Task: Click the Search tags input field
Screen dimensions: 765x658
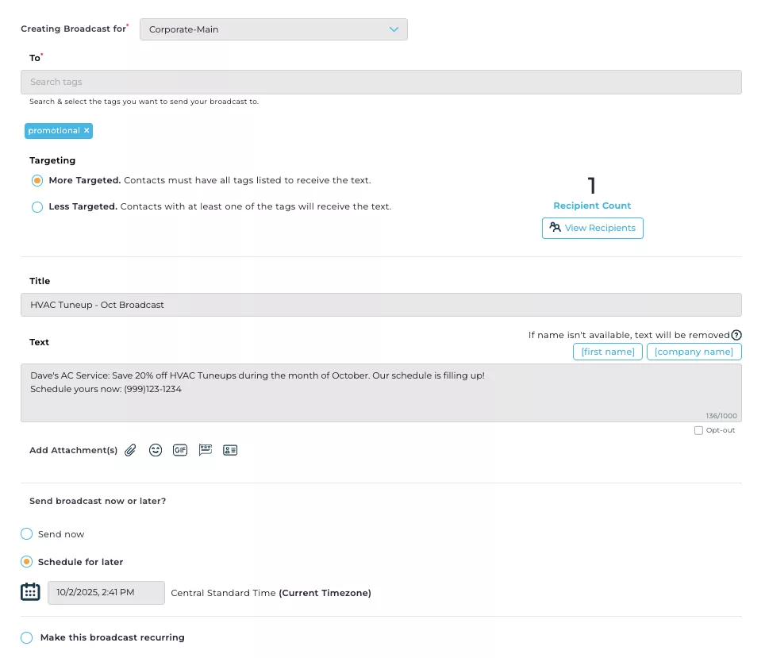Action: tap(381, 83)
